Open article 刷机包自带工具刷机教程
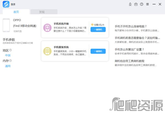 pyautogui.click(x=130, y=61)
